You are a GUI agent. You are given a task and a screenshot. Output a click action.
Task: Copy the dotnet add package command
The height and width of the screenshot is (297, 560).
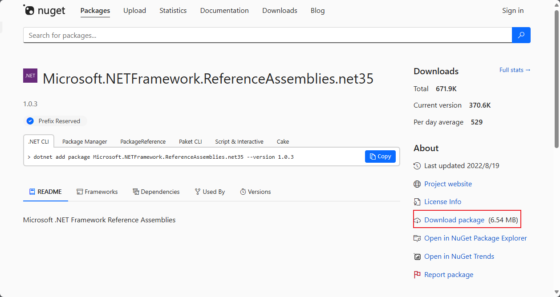click(x=380, y=157)
